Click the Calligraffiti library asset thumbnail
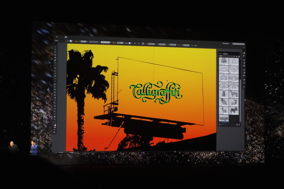 coord(224,118)
